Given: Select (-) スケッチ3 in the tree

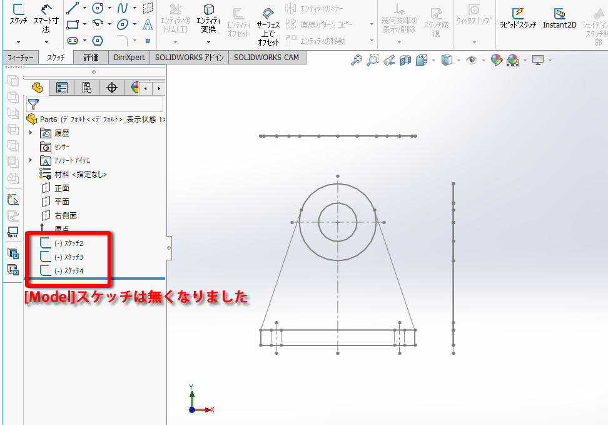Looking at the screenshot, I should (x=62, y=257).
